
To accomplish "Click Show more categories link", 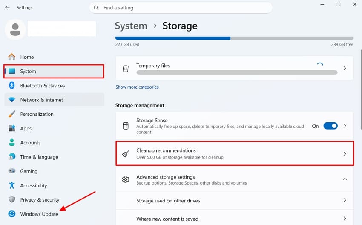I will (137, 87).
